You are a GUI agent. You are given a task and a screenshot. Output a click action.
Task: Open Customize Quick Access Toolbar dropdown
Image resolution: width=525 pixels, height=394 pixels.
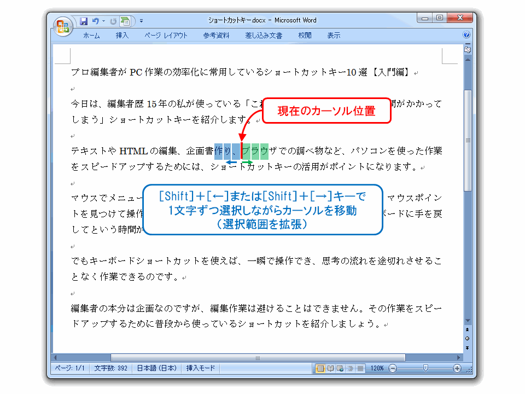[141, 21]
